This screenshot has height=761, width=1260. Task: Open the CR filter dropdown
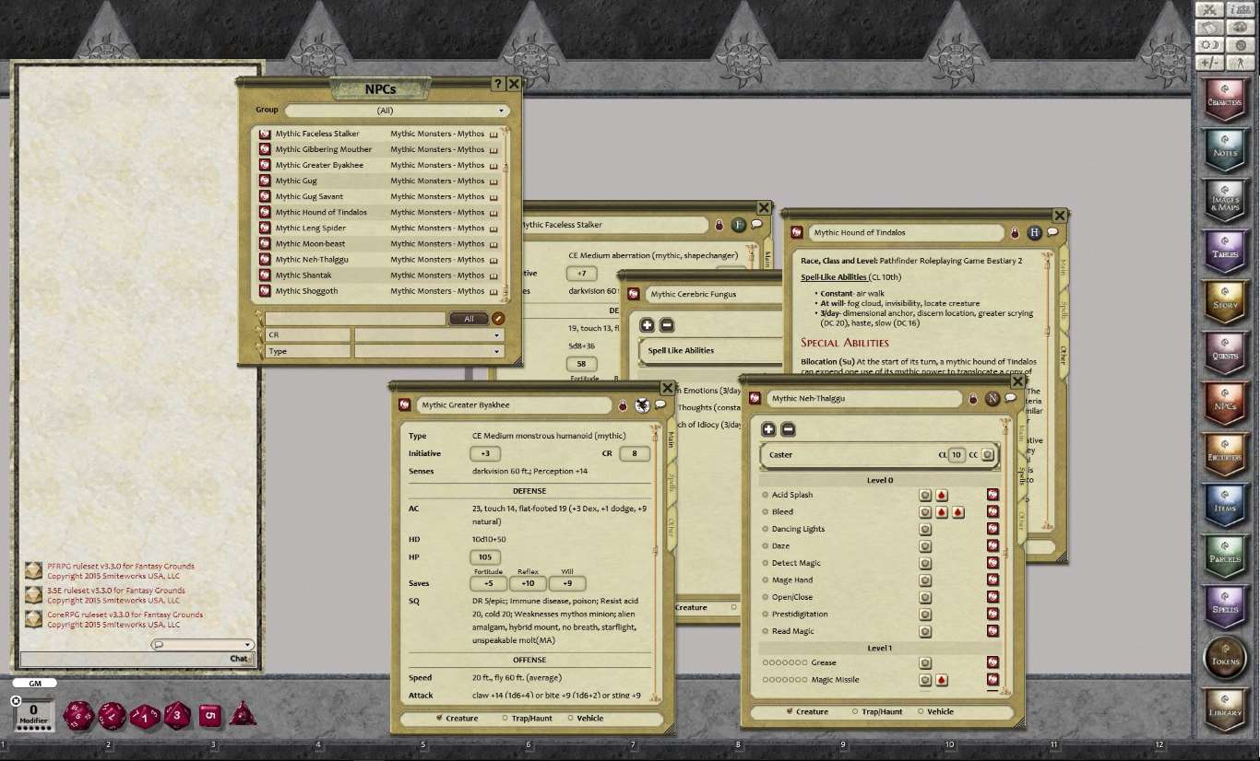429,335
